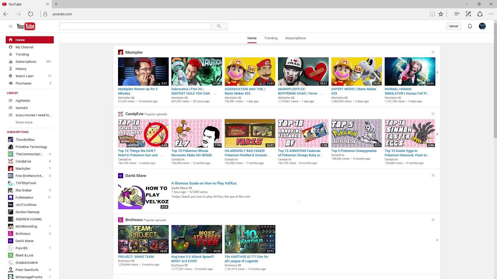Open Purchases in sidebar
This screenshot has width=497, height=279.
[x=30, y=83]
